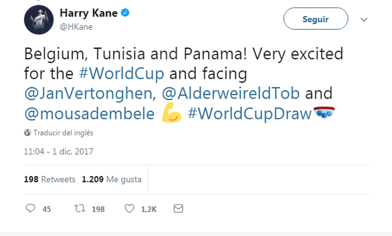Follow Harry Kane with Seguir button

315,19
